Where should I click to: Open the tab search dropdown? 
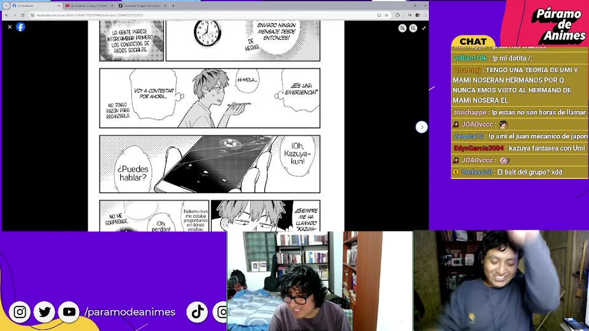(6, 6)
